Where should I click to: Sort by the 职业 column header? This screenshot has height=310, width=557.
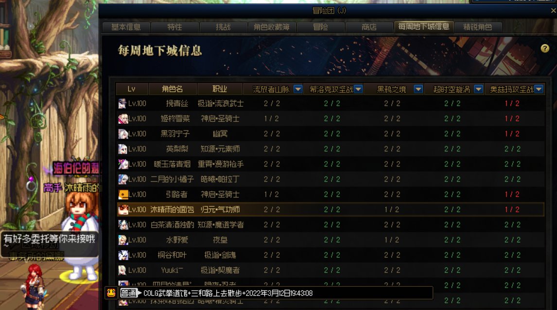click(x=220, y=89)
